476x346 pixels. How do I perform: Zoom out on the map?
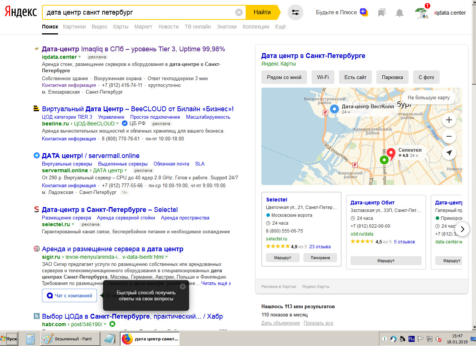(449, 137)
